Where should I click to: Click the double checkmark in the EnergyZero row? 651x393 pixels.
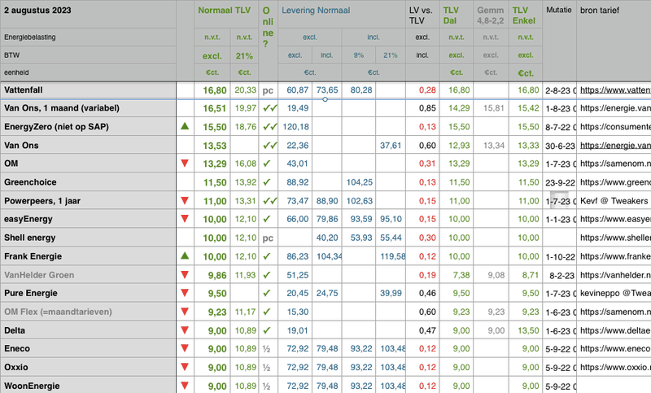[269, 127]
